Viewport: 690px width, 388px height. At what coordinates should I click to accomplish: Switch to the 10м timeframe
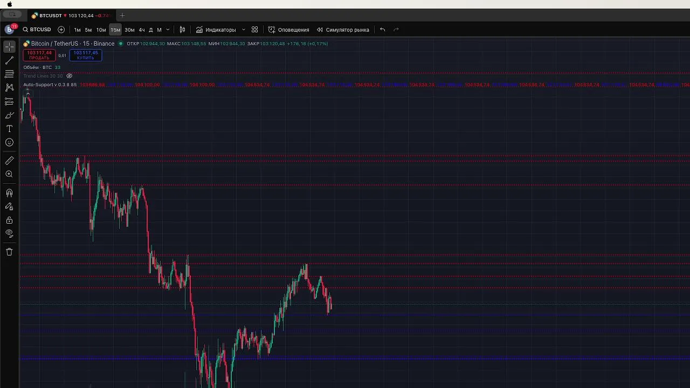(x=101, y=30)
